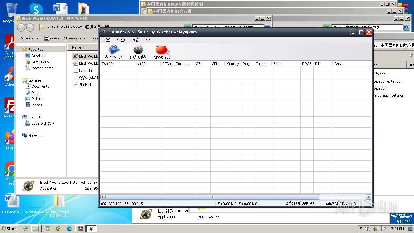Open Desktop in Favorites

tap(38, 56)
